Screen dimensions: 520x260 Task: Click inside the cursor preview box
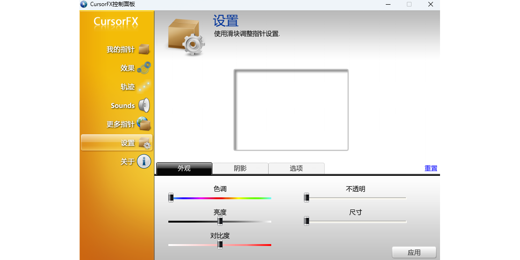click(291, 110)
